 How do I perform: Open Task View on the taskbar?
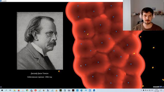point(10,90)
